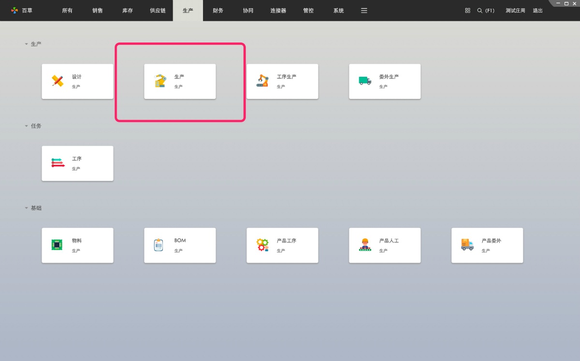Click the 工序 card title text
580x361 pixels.
point(77,159)
